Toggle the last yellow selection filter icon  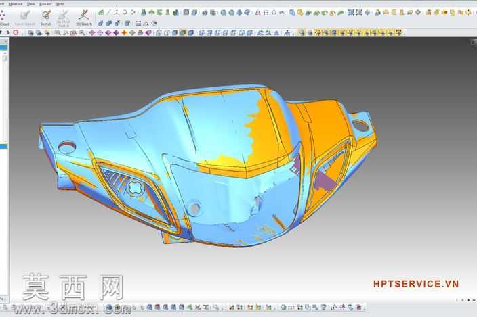(x=399, y=32)
